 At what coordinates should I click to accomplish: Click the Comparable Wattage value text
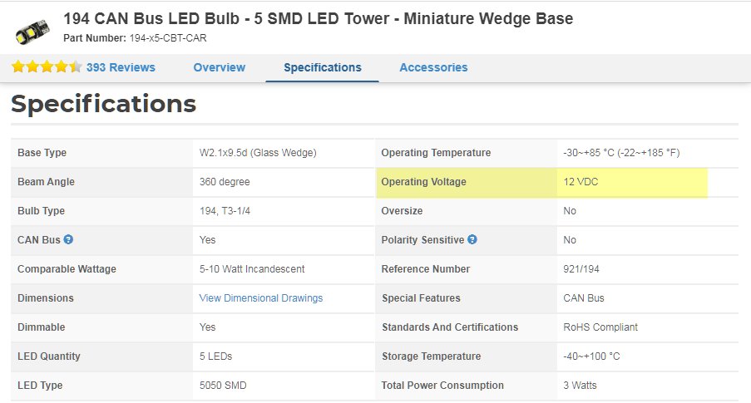[x=252, y=269]
